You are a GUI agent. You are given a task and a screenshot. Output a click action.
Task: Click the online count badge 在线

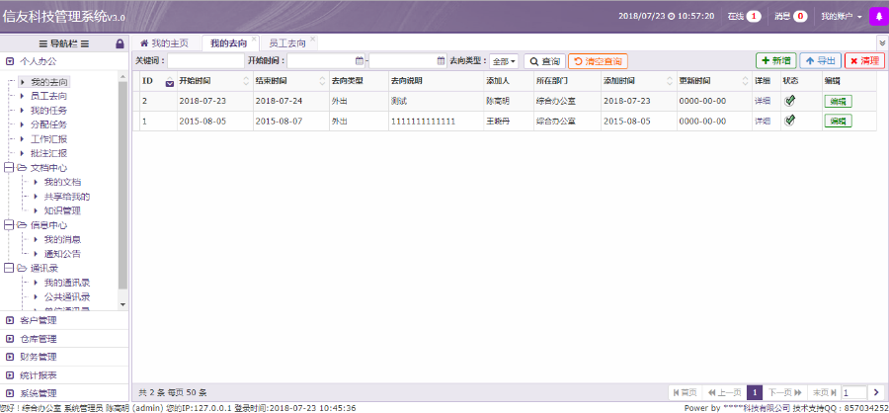pyautogui.click(x=754, y=17)
